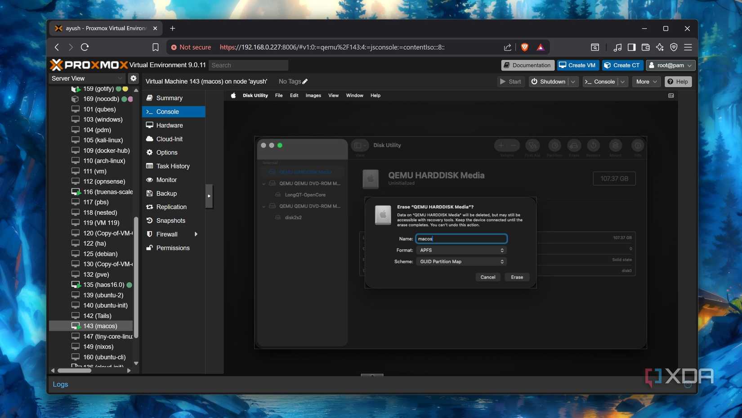
Task: Click the Not secure warning indicator
Action: click(191, 47)
